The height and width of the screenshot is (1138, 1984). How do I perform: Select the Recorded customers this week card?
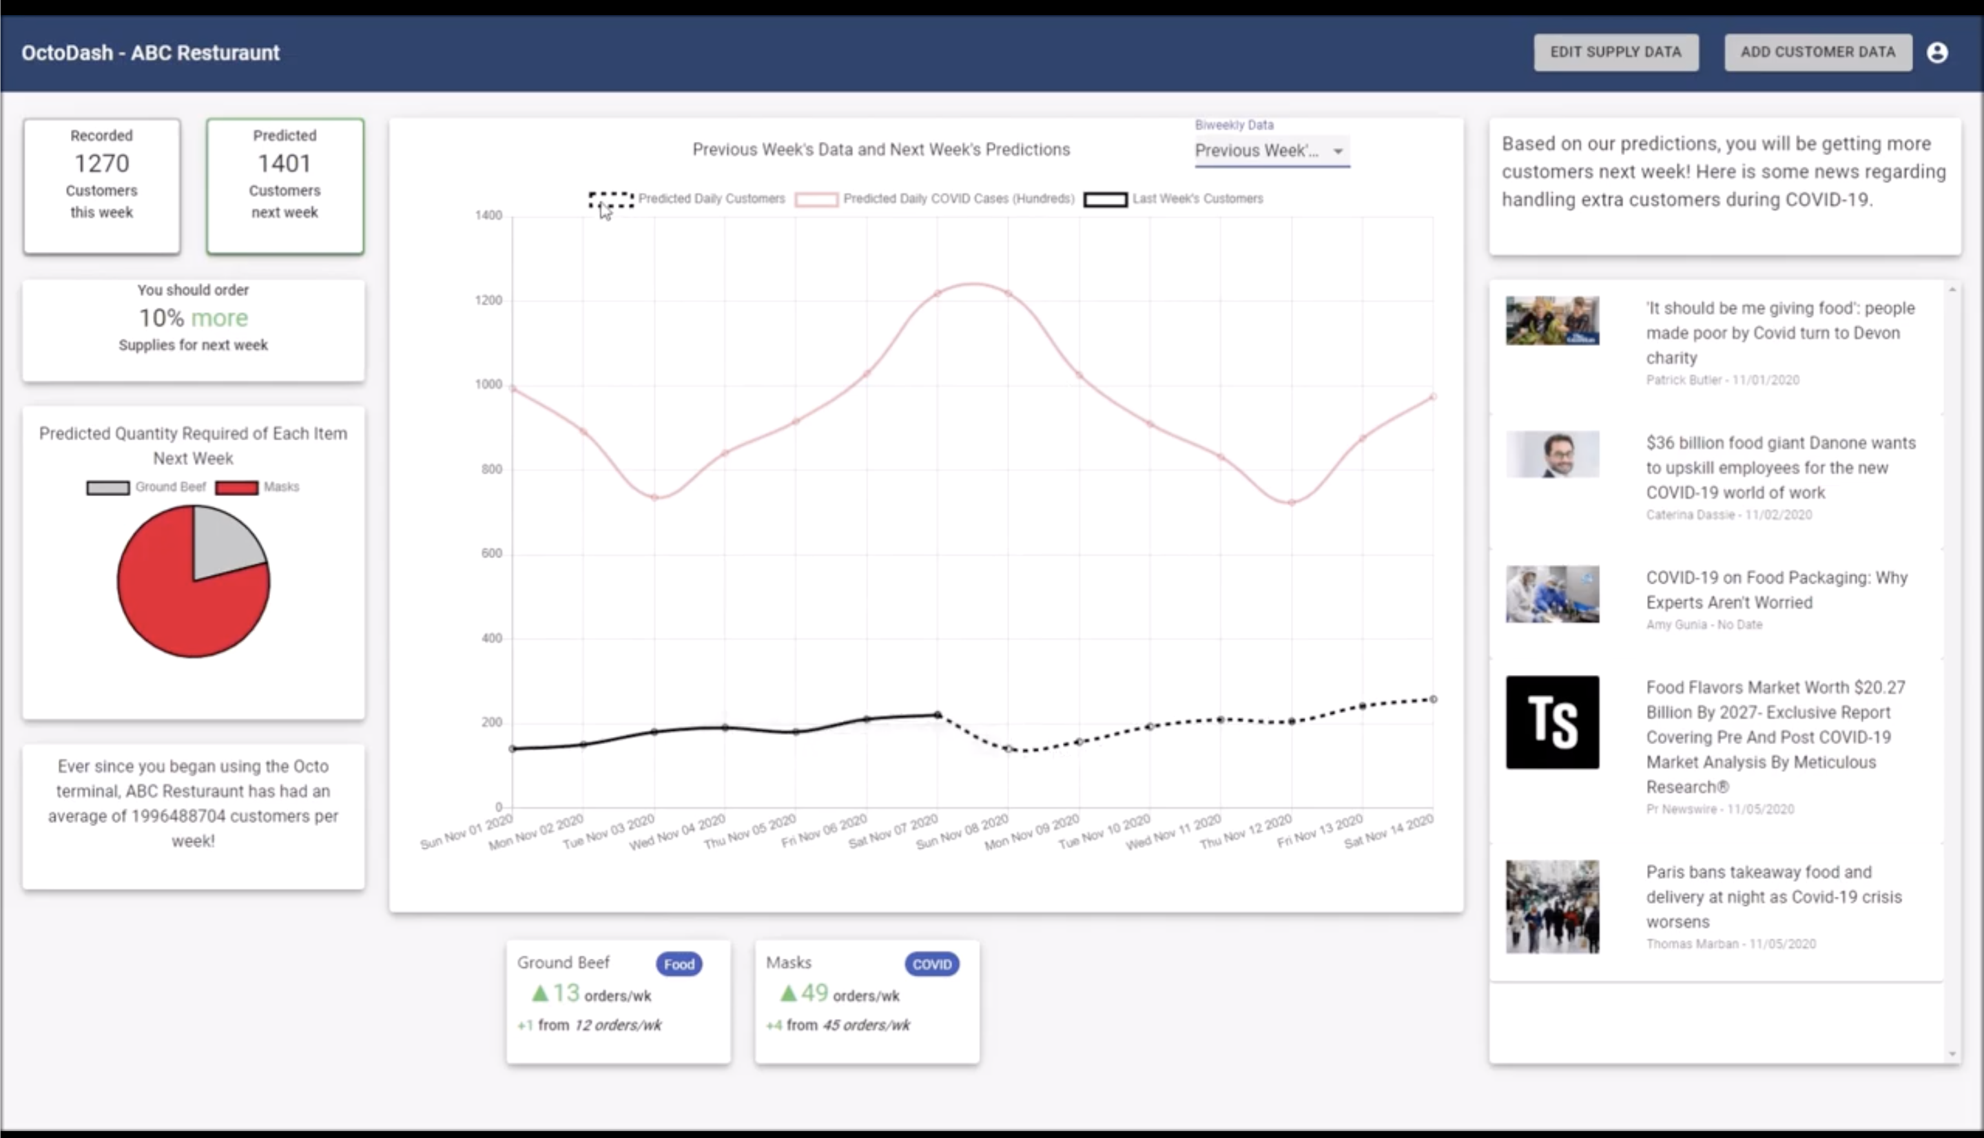pyautogui.click(x=101, y=186)
